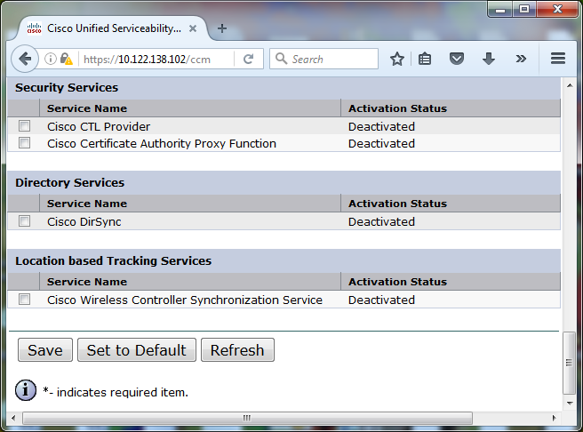Click Location based Tracking Services heading
This screenshot has height=432, width=583.
tap(113, 261)
